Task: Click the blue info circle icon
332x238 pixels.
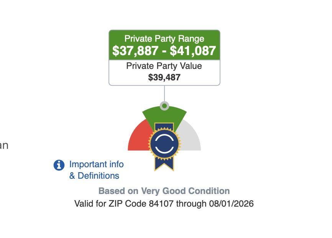Action: (59, 165)
